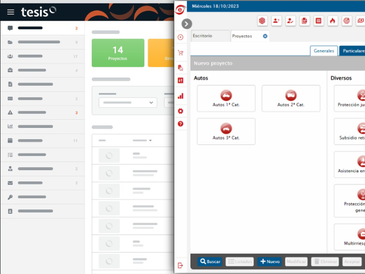This screenshot has height=274, width=365.
Task: Click the sort arrow in table header
Action: [x=150, y=140]
